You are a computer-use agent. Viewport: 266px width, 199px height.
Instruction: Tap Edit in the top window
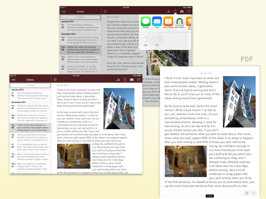pos(64,12)
